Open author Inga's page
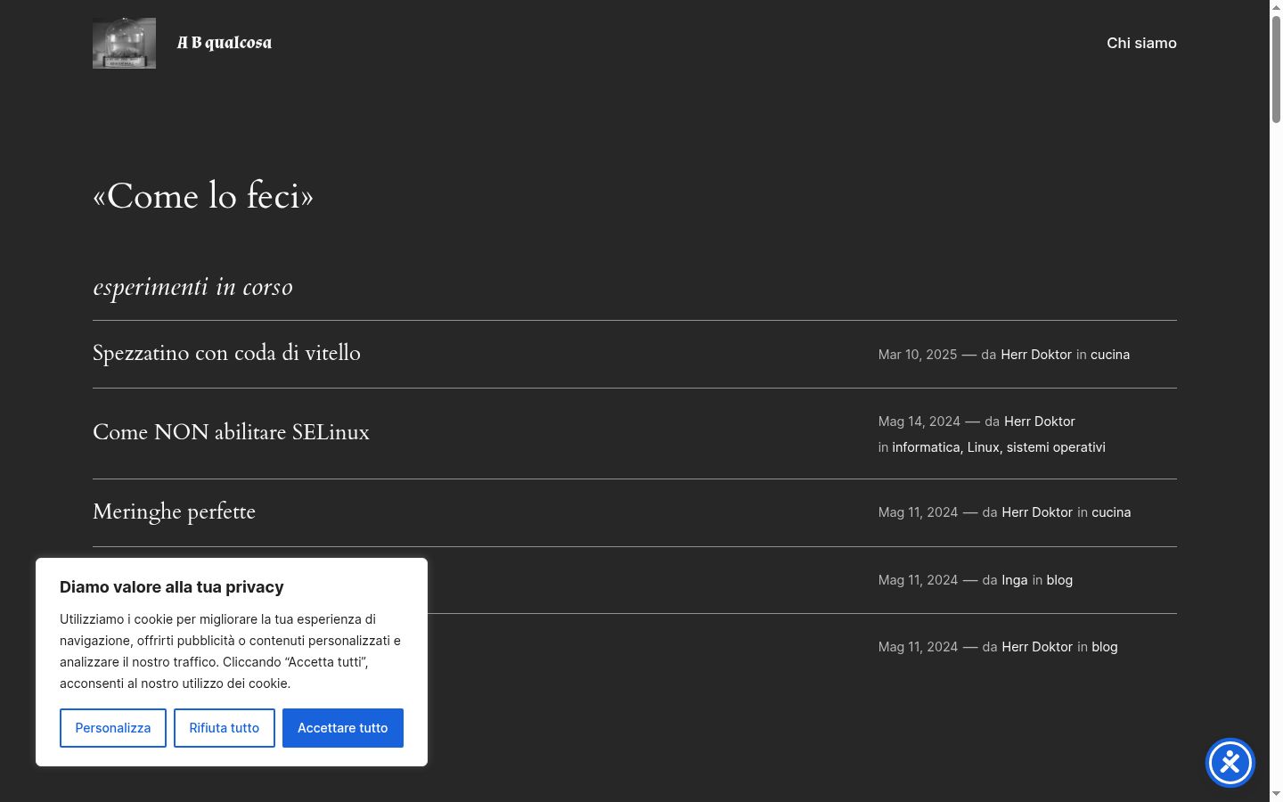 (1015, 580)
